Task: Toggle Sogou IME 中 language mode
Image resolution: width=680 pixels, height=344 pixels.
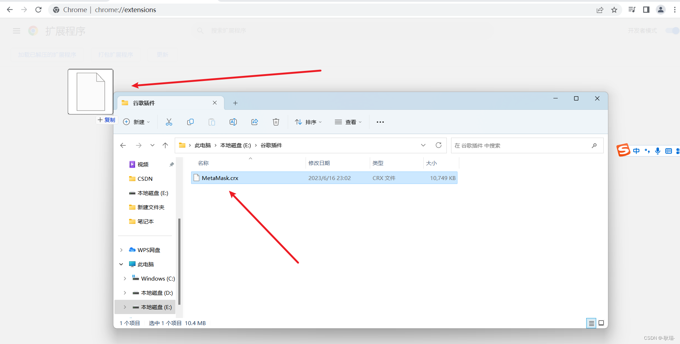Action: pyautogui.click(x=636, y=151)
